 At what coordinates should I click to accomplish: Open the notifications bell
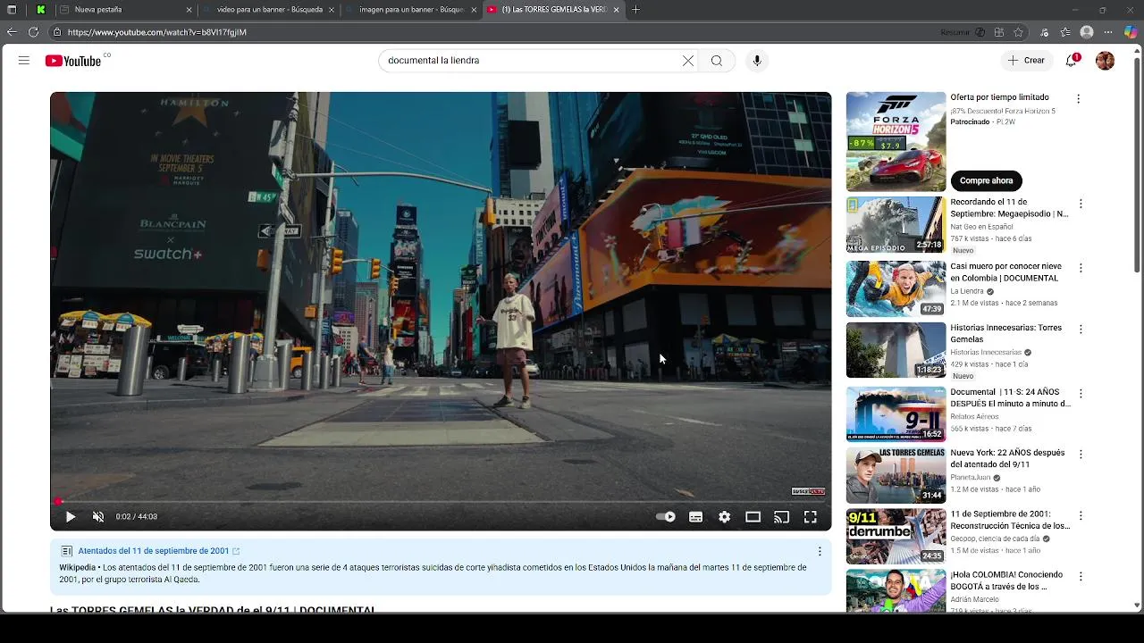click(1072, 61)
